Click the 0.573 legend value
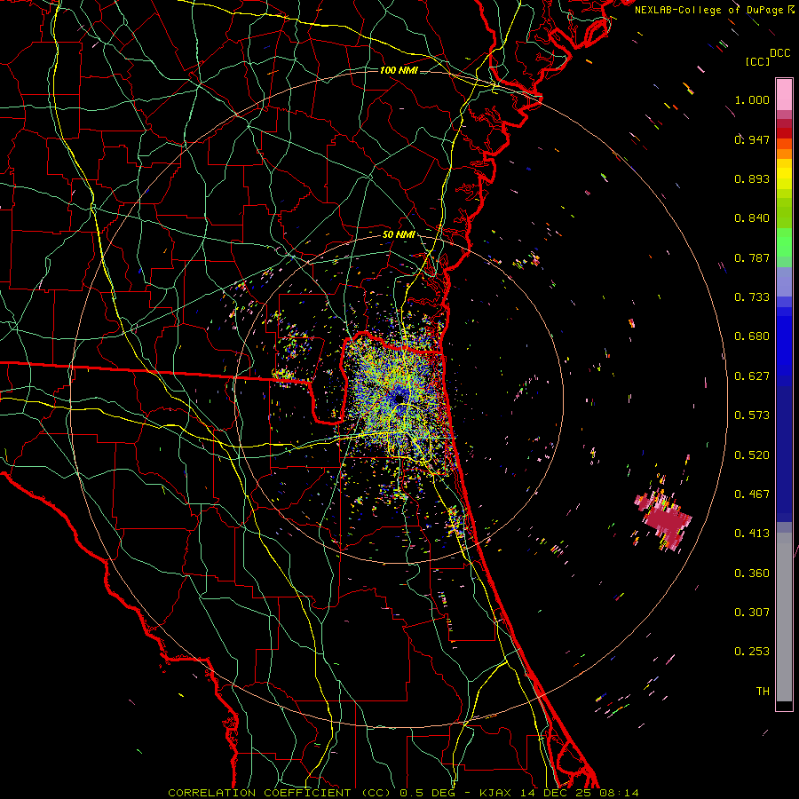The image size is (799, 799). point(752,415)
